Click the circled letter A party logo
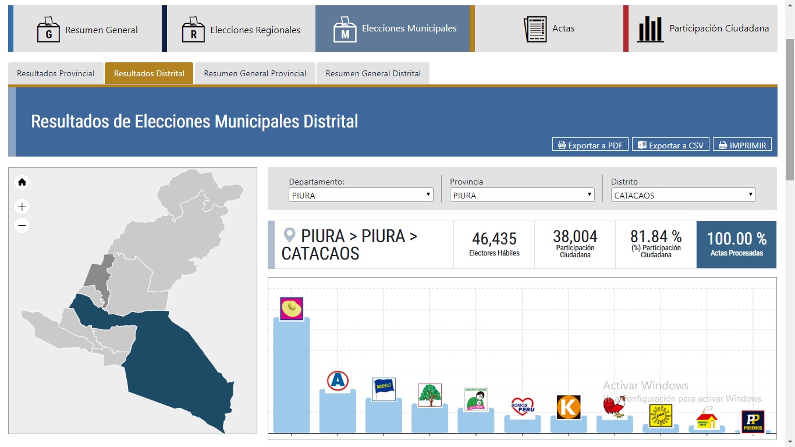 click(338, 381)
